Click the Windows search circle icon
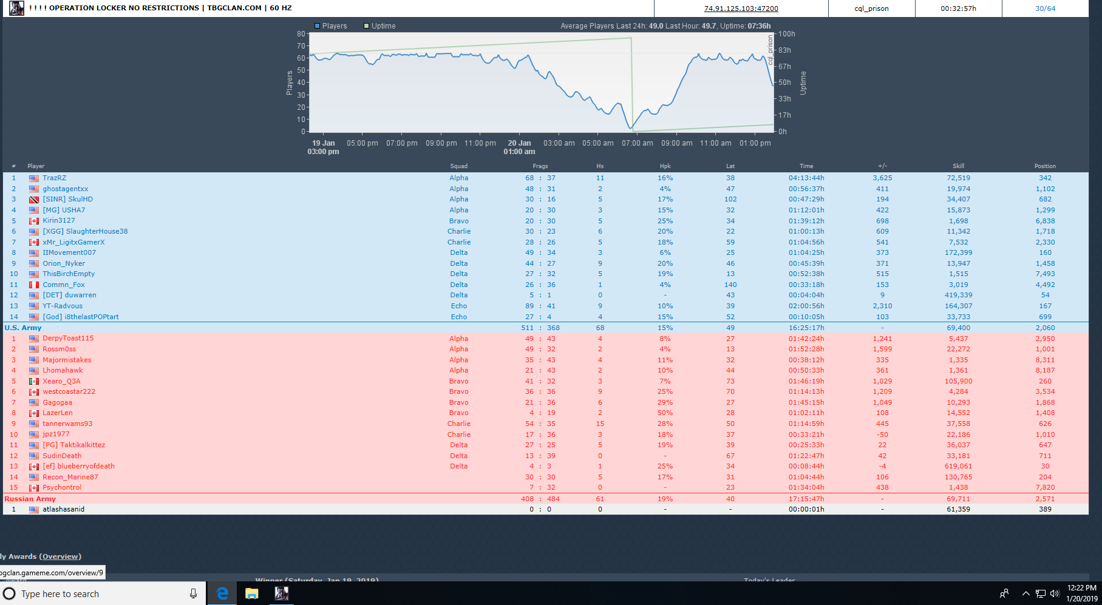1102x605 pixels. tap(9, 593)
